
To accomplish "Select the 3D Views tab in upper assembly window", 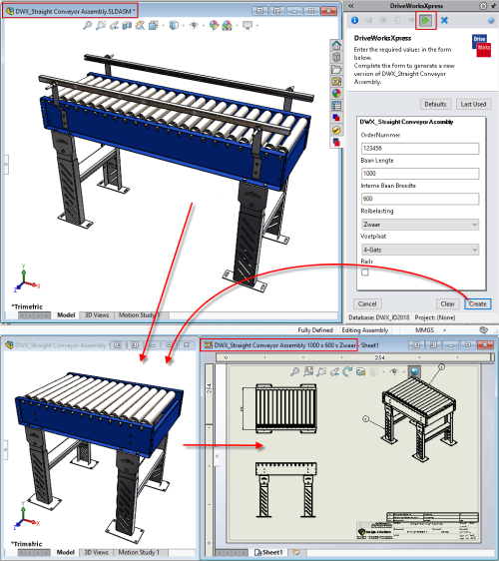I will point(97,315).
